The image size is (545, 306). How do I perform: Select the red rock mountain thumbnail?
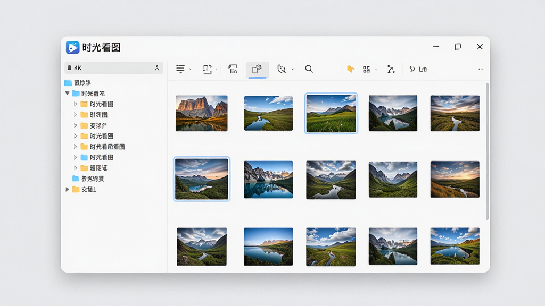click(x=202, y=114)
